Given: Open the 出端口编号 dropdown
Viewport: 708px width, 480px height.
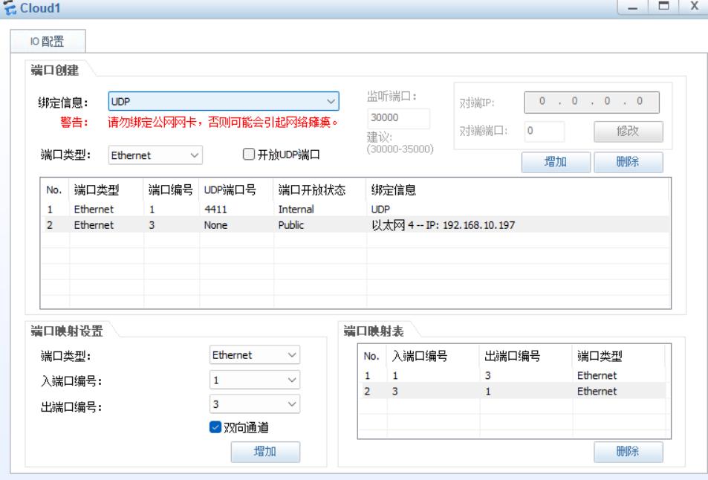Looking at the screenshot, I should coord(255,404).
